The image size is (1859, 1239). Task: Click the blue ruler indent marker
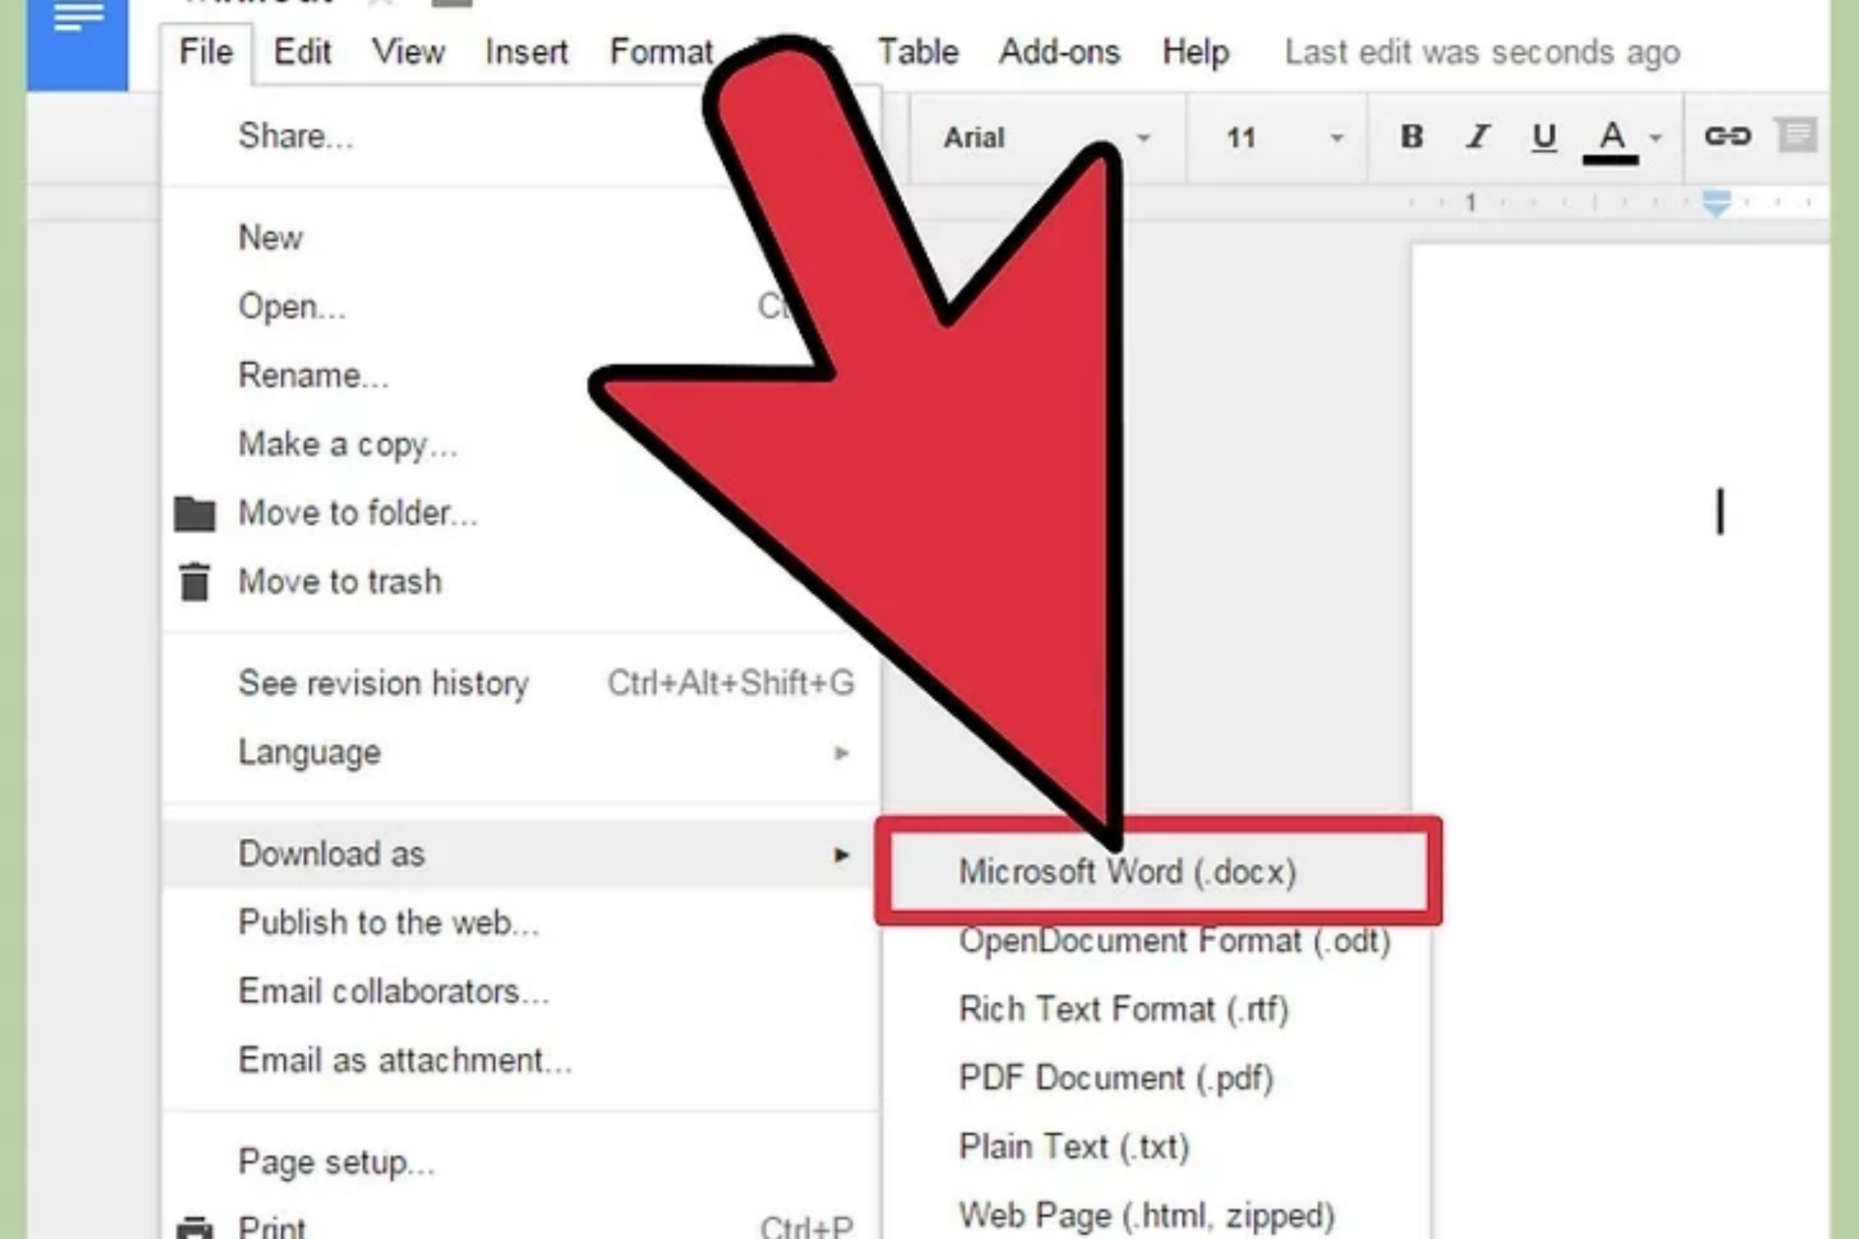(1716, 203)
